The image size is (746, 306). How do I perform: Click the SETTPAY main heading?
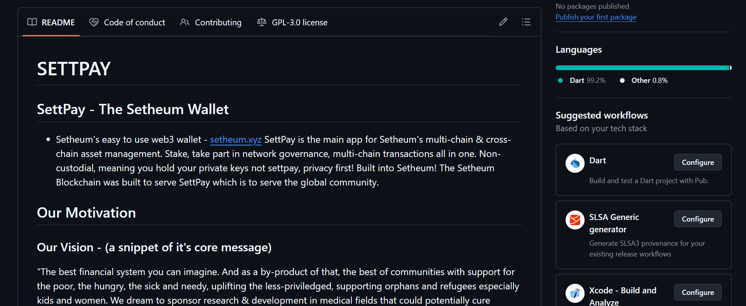pyautogui.click(x=74, y=69)
